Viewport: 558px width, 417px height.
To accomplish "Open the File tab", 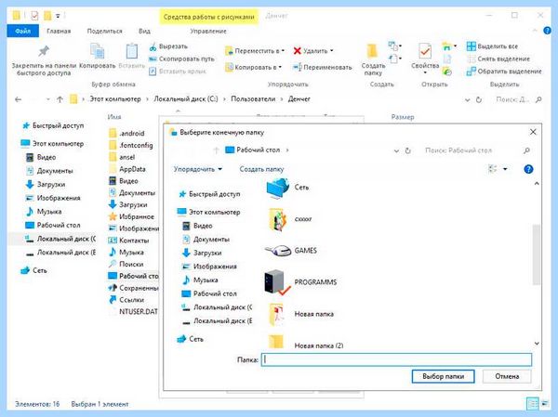I will coord(22,32).
